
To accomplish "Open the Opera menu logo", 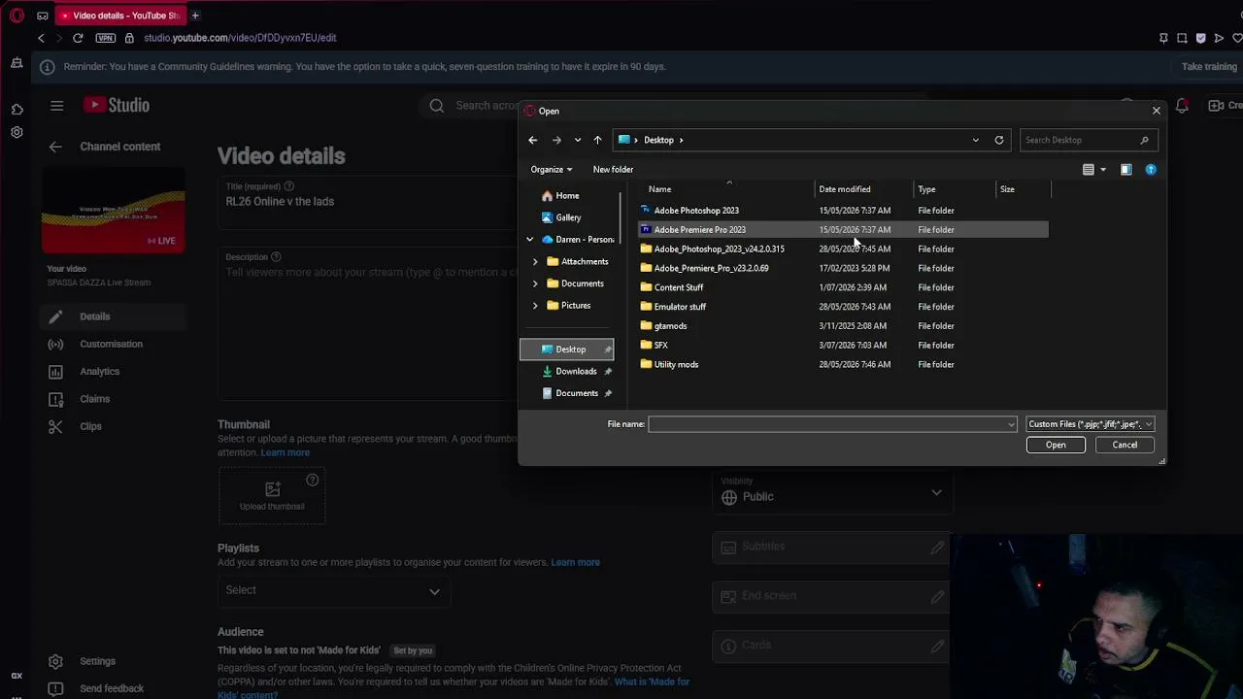I will (17, 16).
